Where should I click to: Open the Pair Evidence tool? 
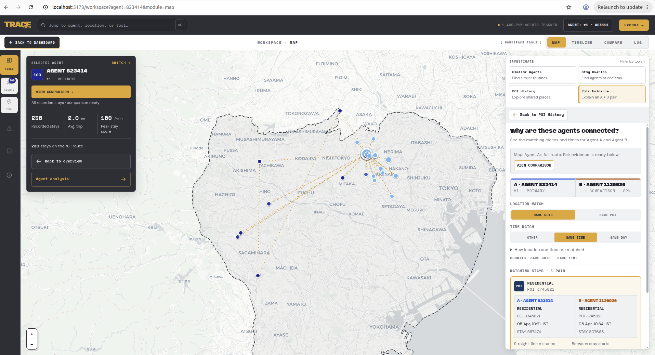612,94
